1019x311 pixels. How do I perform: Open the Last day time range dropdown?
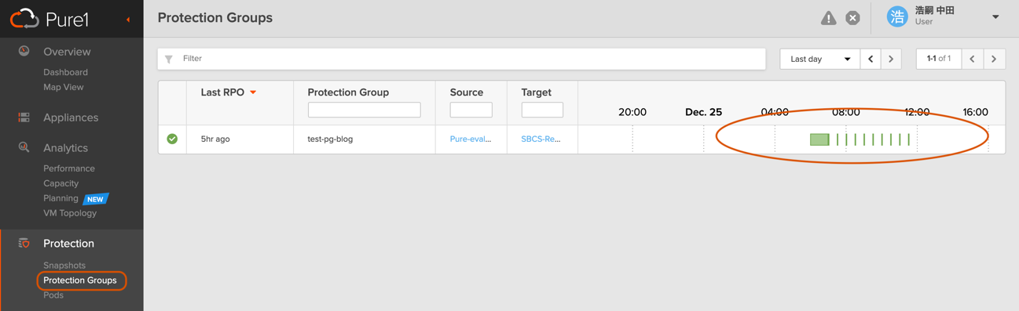click(x=819, y=59)
